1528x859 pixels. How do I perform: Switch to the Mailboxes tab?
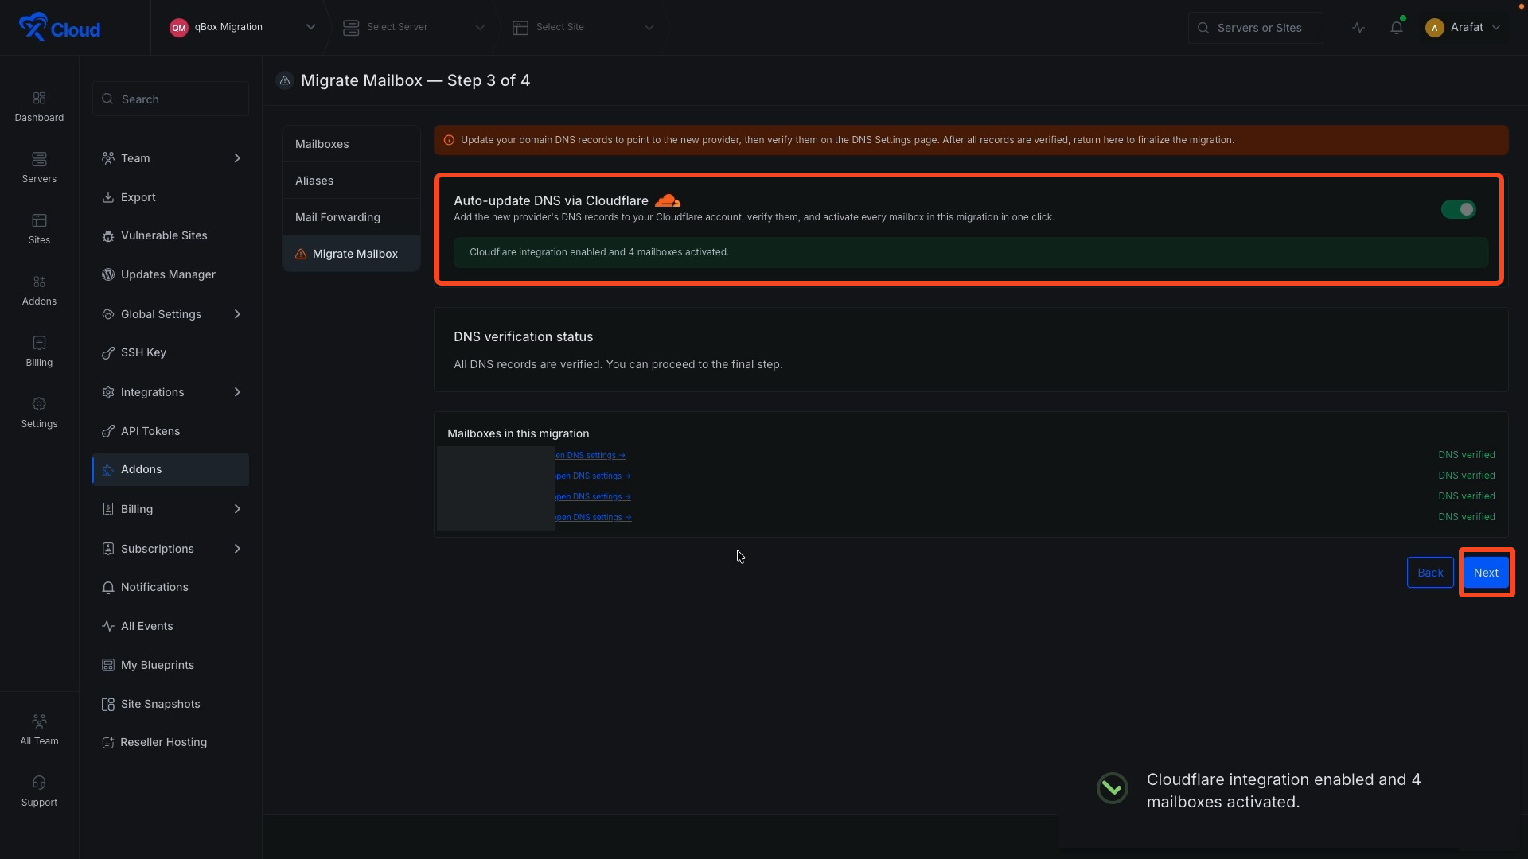pos(351,144)
